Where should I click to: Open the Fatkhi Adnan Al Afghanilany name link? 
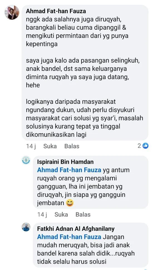(76, 229)
